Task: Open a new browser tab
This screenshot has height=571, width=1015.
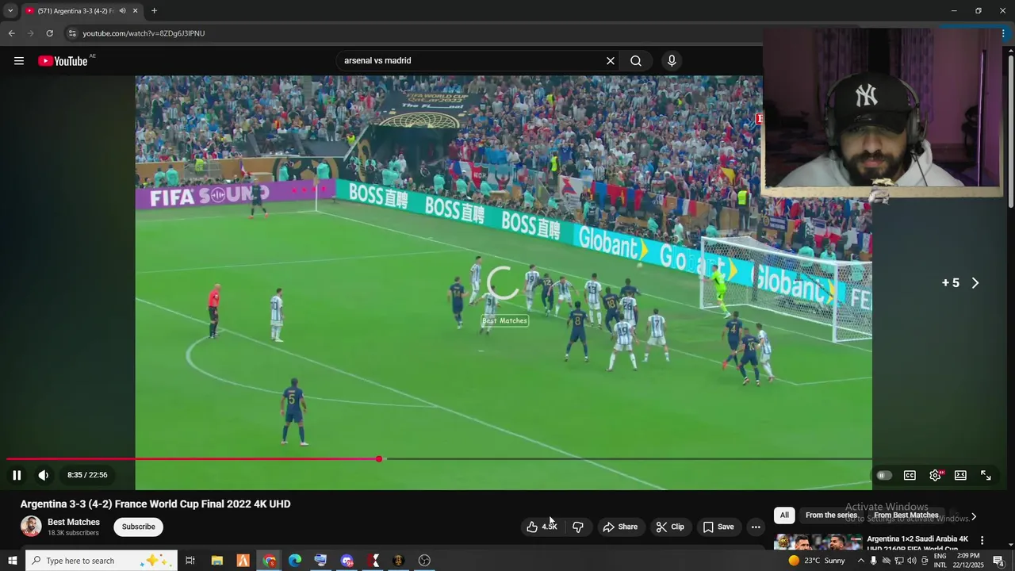Action: pos(154,11)
